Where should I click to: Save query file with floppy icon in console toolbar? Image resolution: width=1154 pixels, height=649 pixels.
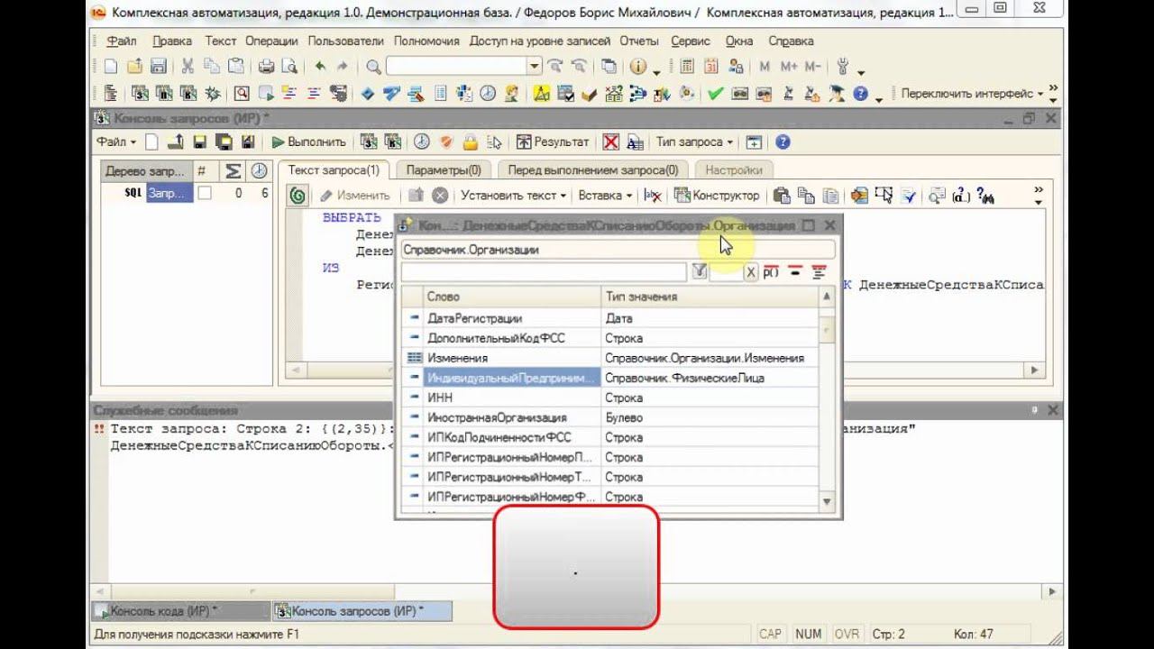pos(199,142)
